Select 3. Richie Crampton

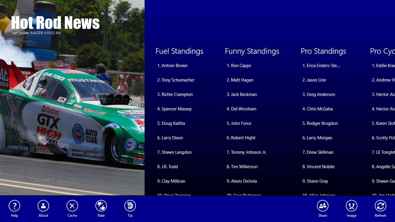click(175, 94)
